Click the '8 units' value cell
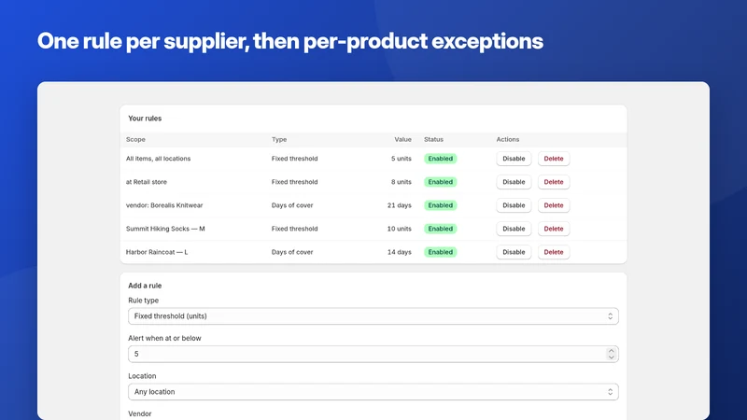747x420 pixels. pyautogui.click(x=402, y=182)
